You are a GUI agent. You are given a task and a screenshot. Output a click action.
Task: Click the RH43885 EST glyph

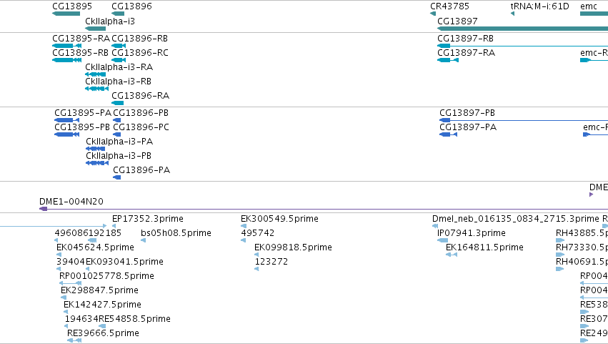(560, 240)
